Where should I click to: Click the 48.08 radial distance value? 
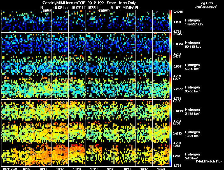point(58,8)
